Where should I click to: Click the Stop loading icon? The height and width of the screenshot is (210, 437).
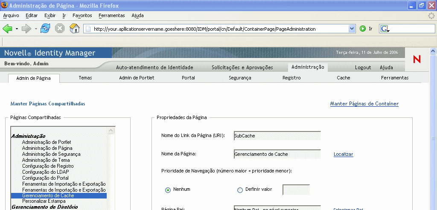pyautogui.click(x=60, y=29)
